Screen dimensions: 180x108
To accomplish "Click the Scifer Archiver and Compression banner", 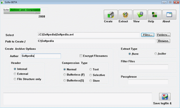I will click(x=22, y=11).
